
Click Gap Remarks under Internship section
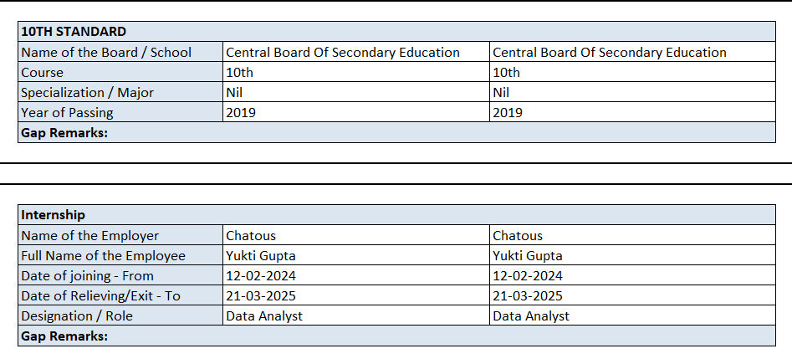coord(64,336)
